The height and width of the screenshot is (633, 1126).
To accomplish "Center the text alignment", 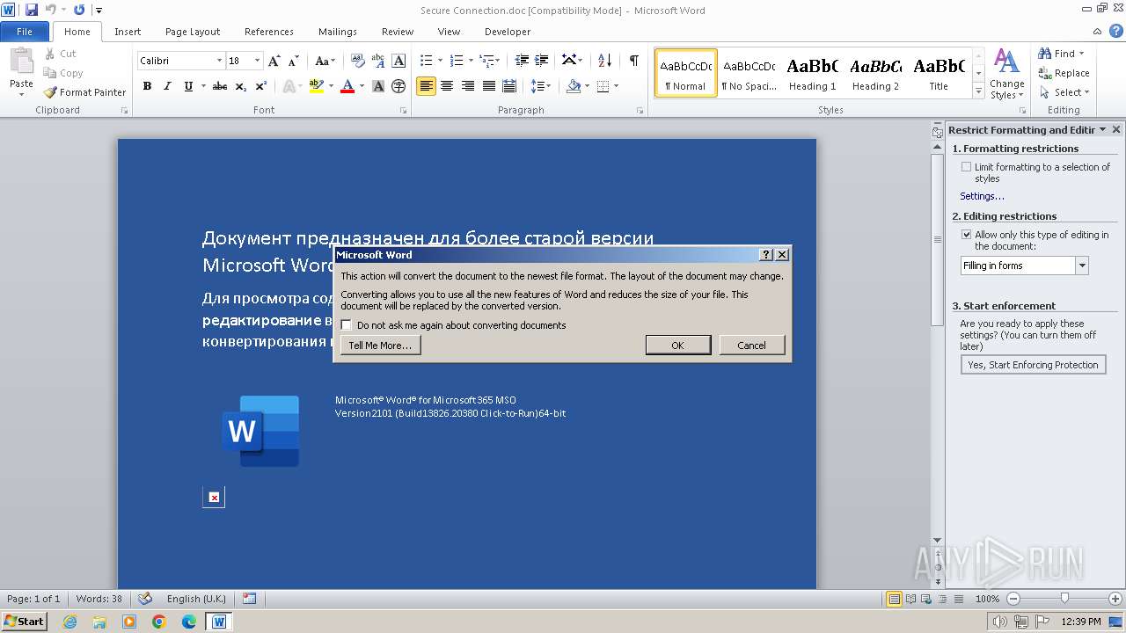I will tap(447, 86).
